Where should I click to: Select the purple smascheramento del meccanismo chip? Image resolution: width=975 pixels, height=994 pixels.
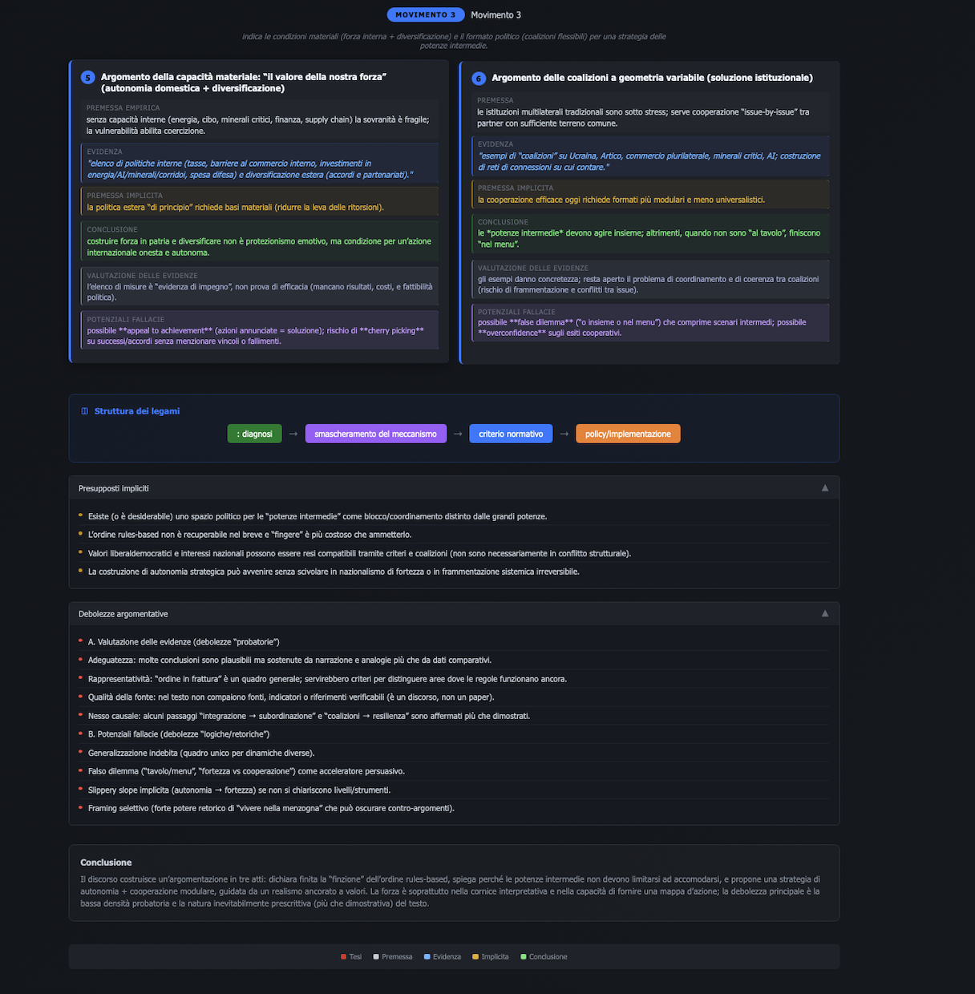375,434
